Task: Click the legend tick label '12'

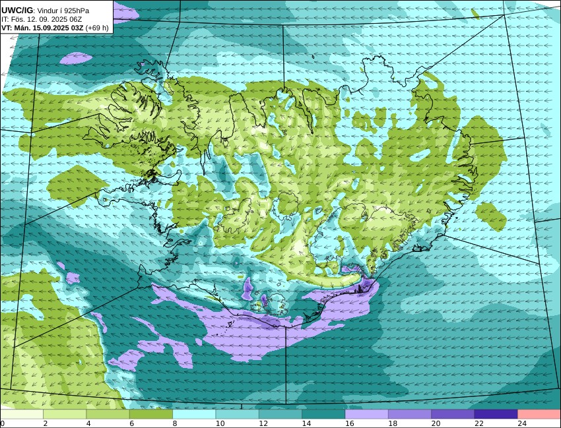Action: point(263,423)
